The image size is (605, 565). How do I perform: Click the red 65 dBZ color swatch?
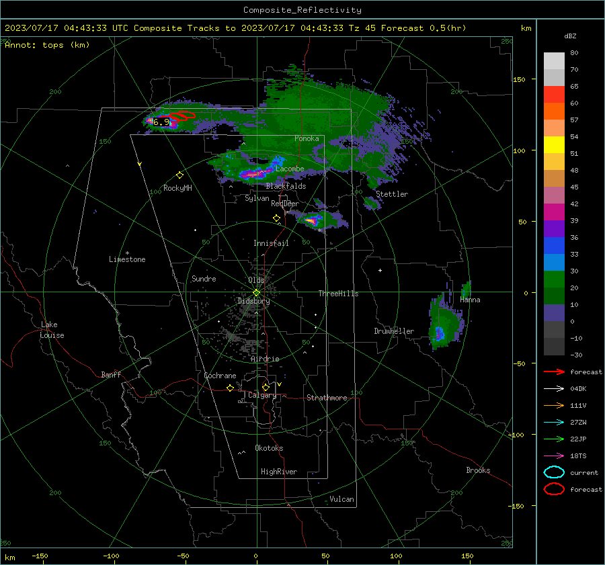pyautogui.click(x=554, y=95)
